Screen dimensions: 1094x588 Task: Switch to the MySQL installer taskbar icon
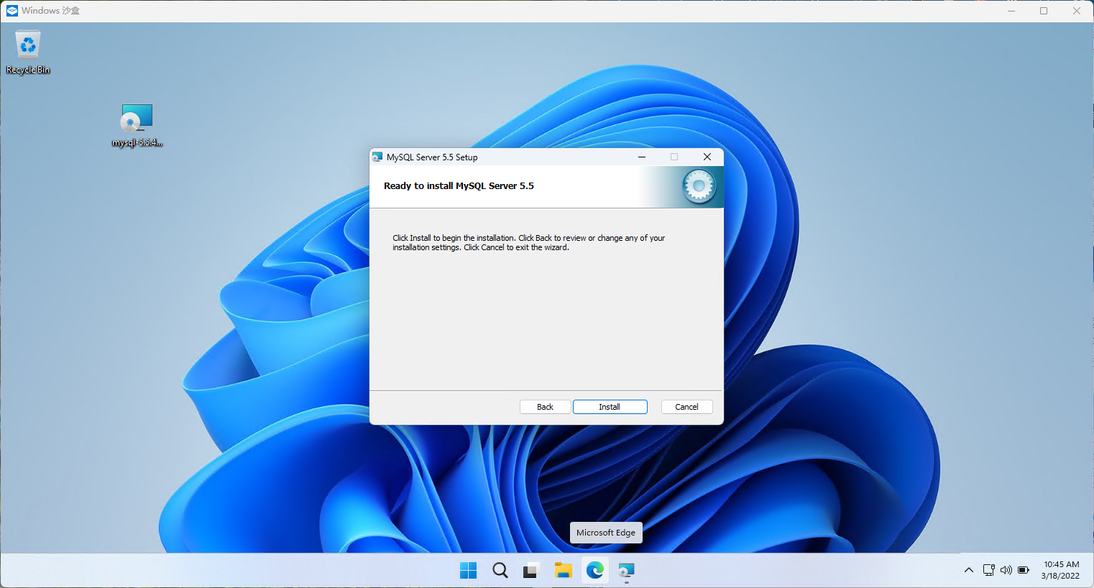point(626,571)
